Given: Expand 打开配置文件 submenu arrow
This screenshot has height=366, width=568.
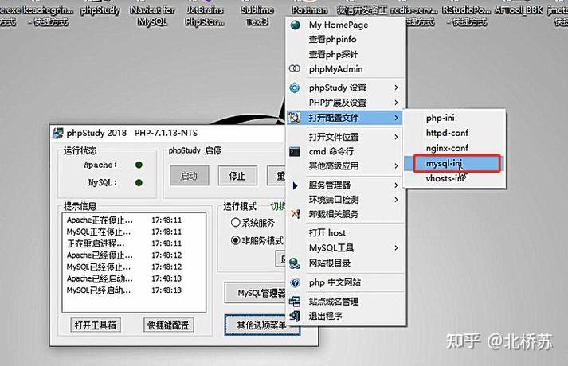Looking at the screenshot, I should click(x=396, y=118).
